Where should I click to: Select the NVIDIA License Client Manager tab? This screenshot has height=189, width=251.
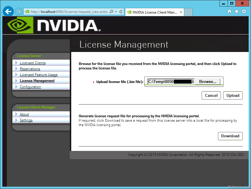(152, 12)
